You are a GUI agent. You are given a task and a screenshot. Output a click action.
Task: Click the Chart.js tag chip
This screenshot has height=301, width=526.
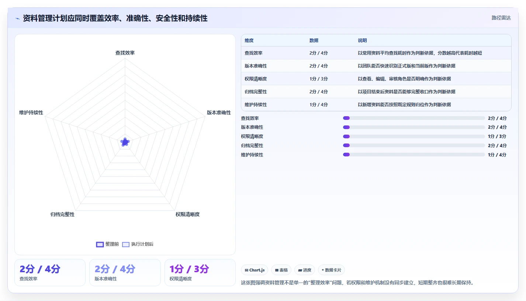[255, 270]
